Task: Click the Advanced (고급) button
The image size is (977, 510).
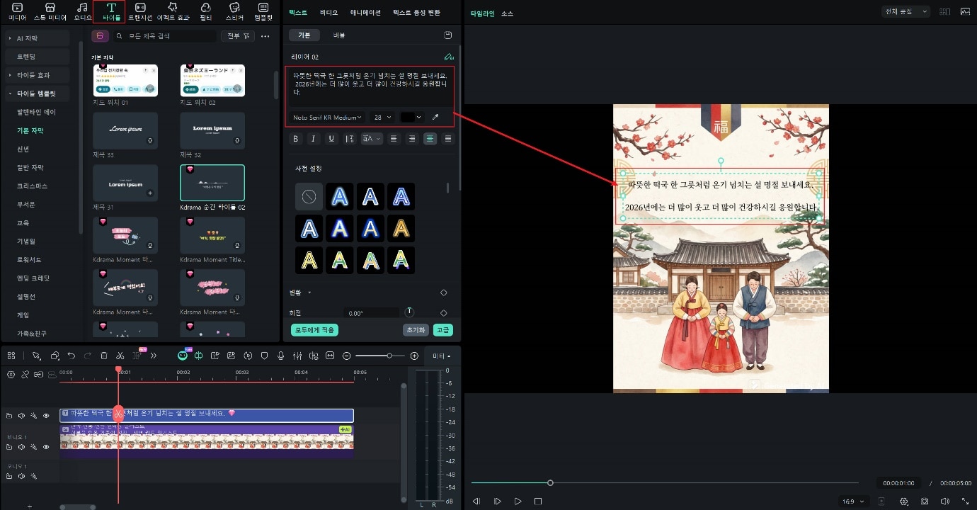Action: [442, 330]
